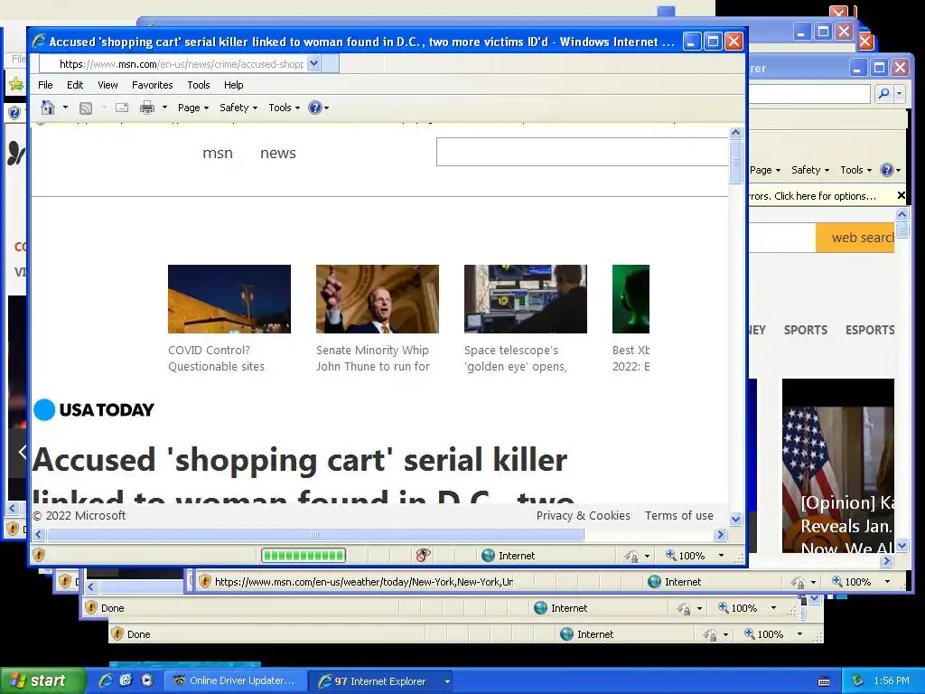The width and height of the screenshot is (925, 694).
Task: Open the Privacy & Cookies link
Action: (583, 515)
